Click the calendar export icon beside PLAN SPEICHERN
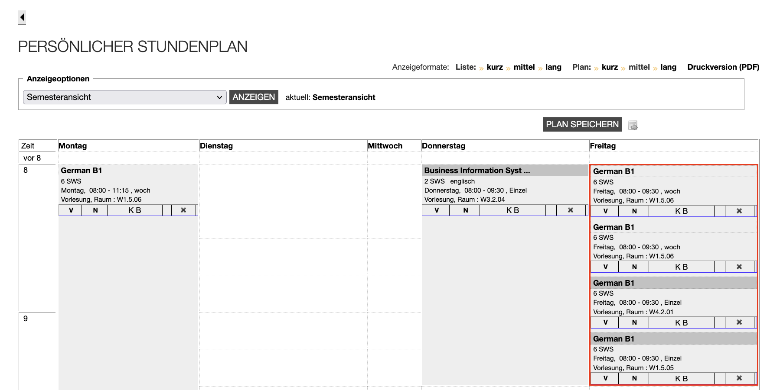This screenshot has height=390, width=767. [633, 124]
